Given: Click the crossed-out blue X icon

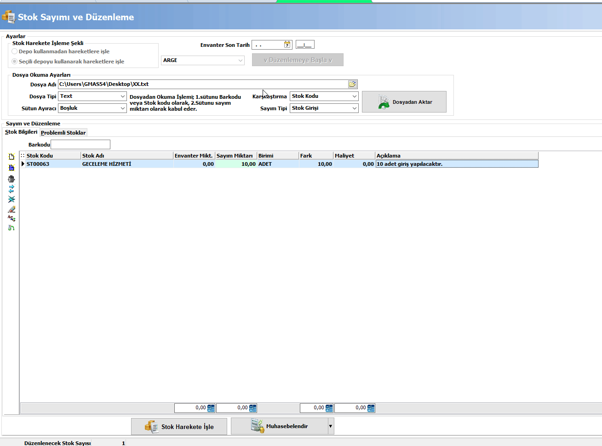Looking at the screenshot, I should 11,199.
